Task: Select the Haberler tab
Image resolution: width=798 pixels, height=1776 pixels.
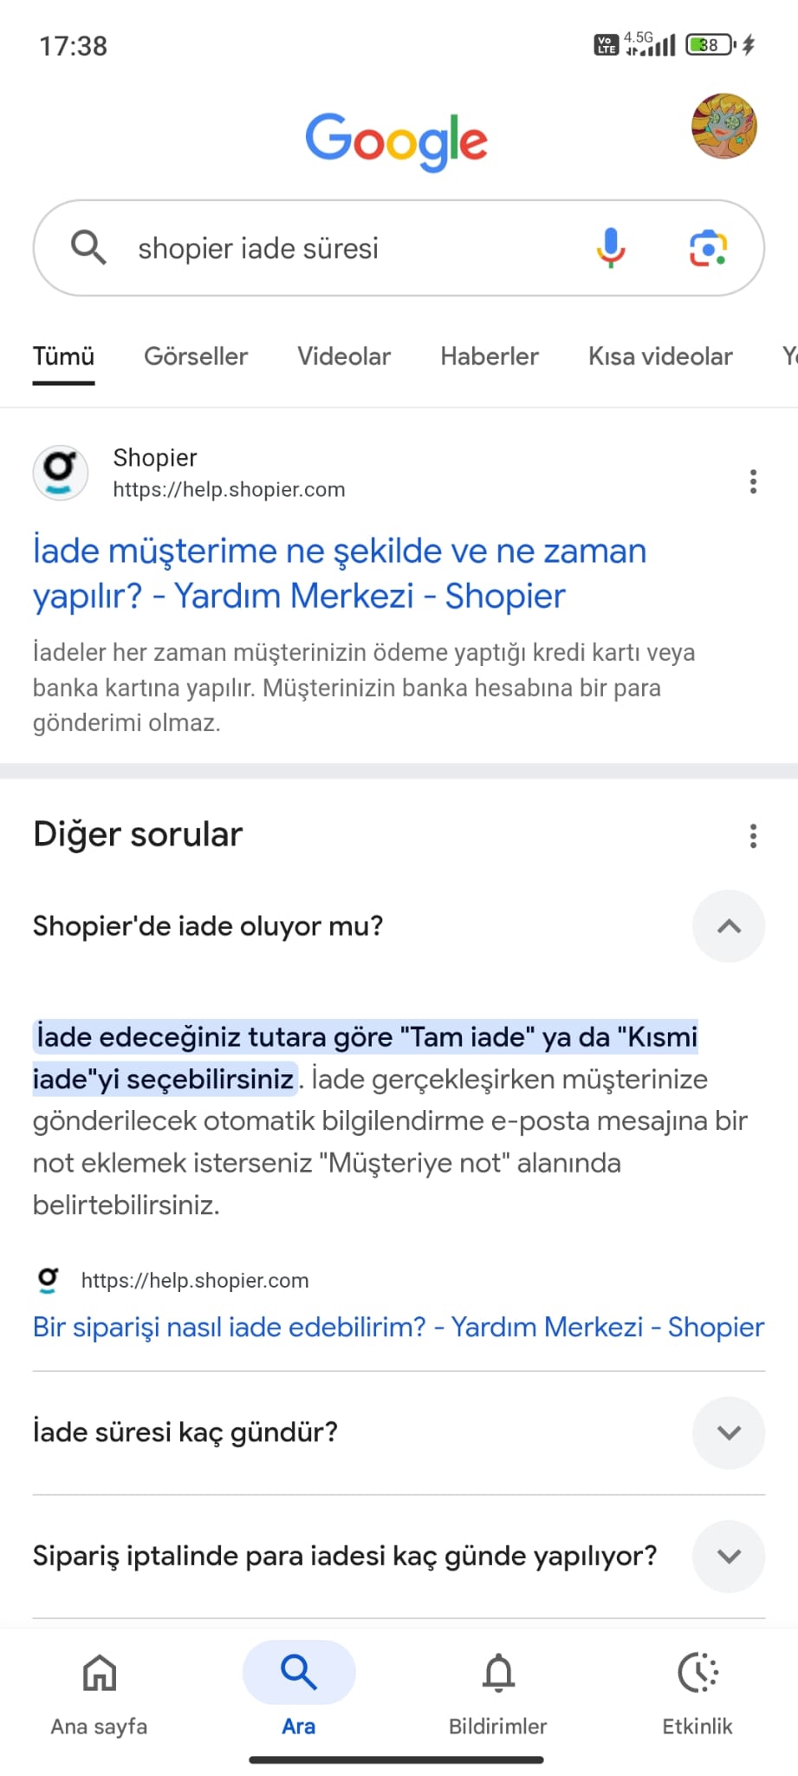Action: tap(490, 356)
